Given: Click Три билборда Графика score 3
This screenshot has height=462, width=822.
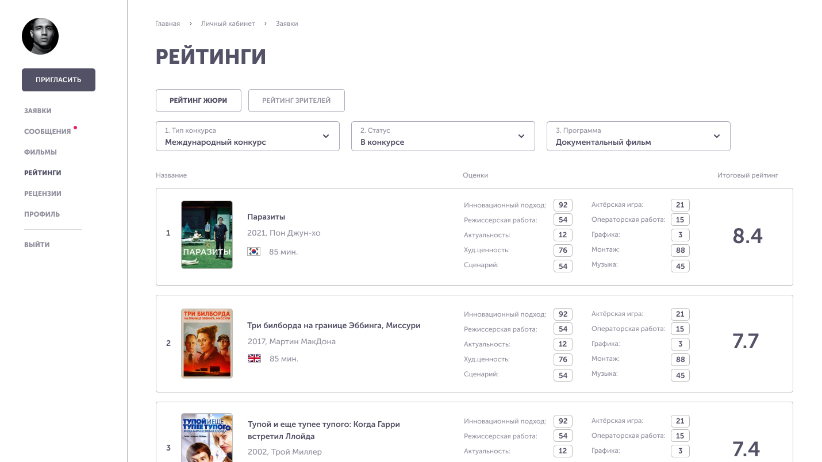Looking at the screenshot, I should pyautogui.click(x=680, y=344).
